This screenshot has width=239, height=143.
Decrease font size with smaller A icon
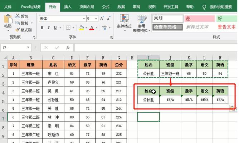click(x=108, y=19)
